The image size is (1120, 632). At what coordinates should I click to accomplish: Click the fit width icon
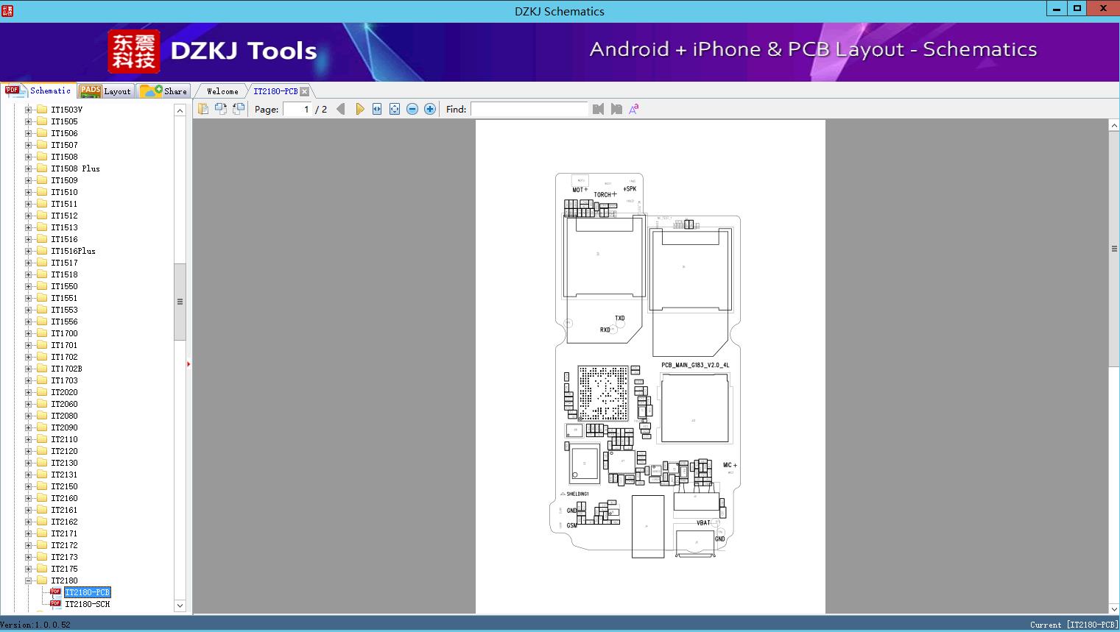[377, 109]
